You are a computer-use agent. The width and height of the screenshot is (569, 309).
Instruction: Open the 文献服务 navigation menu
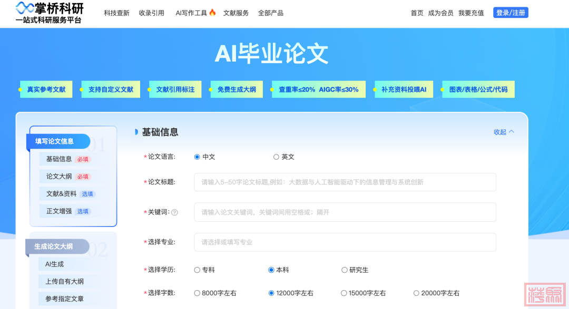(236, 13)
